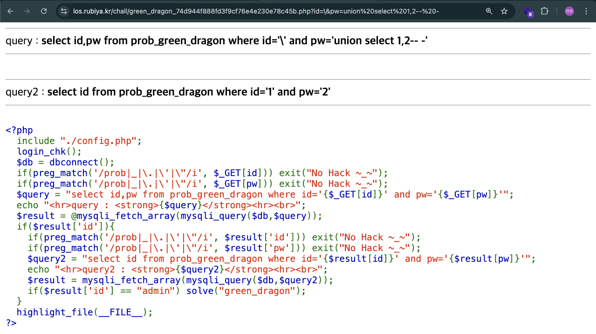Screen dimensions: 596x334
Task: Click the first query line text
Action: [x=217, y=41]
